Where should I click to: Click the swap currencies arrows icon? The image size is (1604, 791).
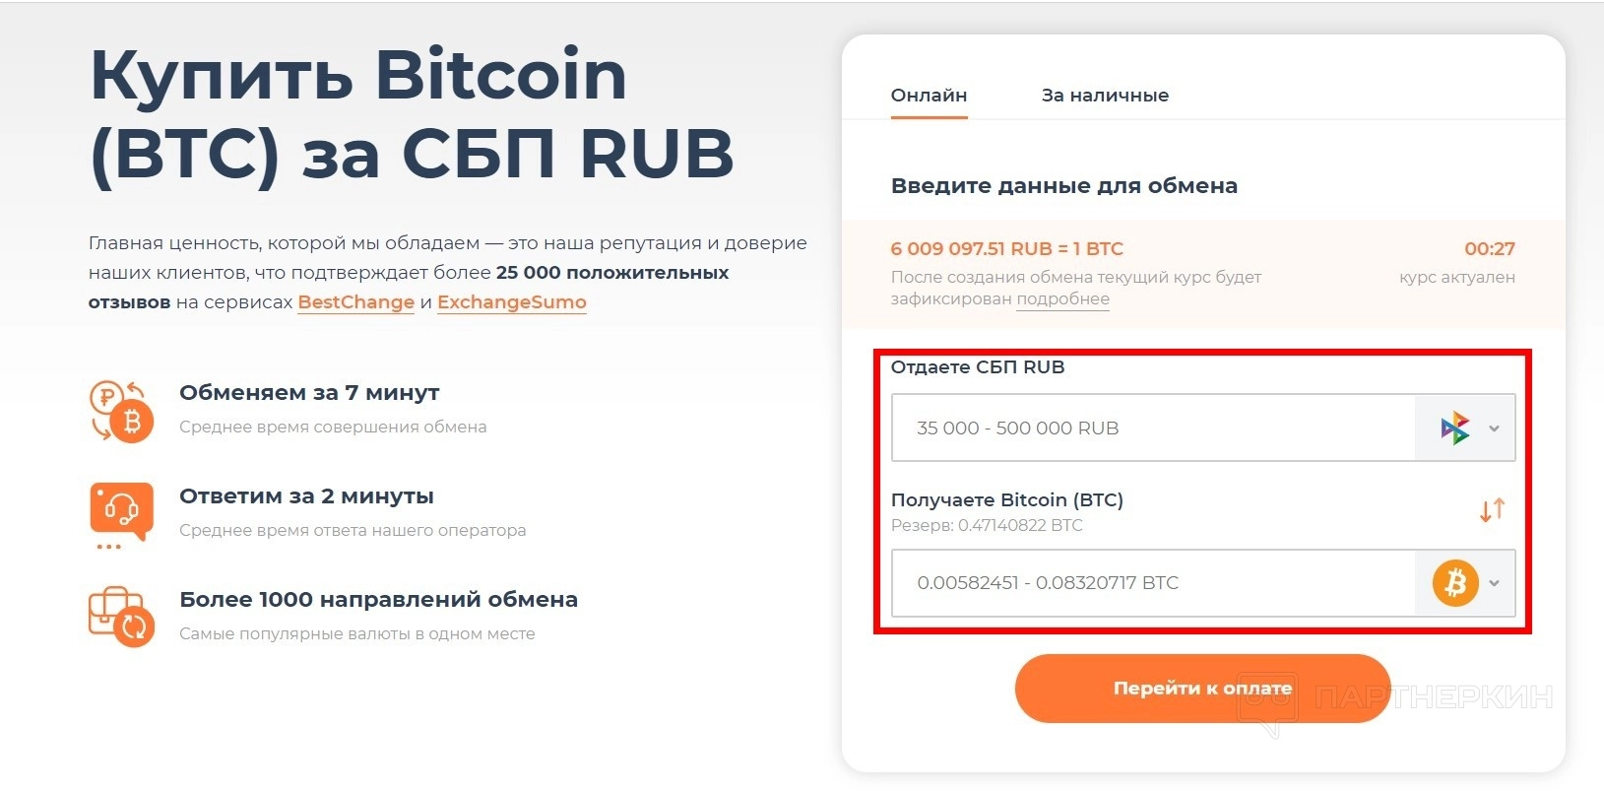pyautogui.click(x=1492, y=509)
